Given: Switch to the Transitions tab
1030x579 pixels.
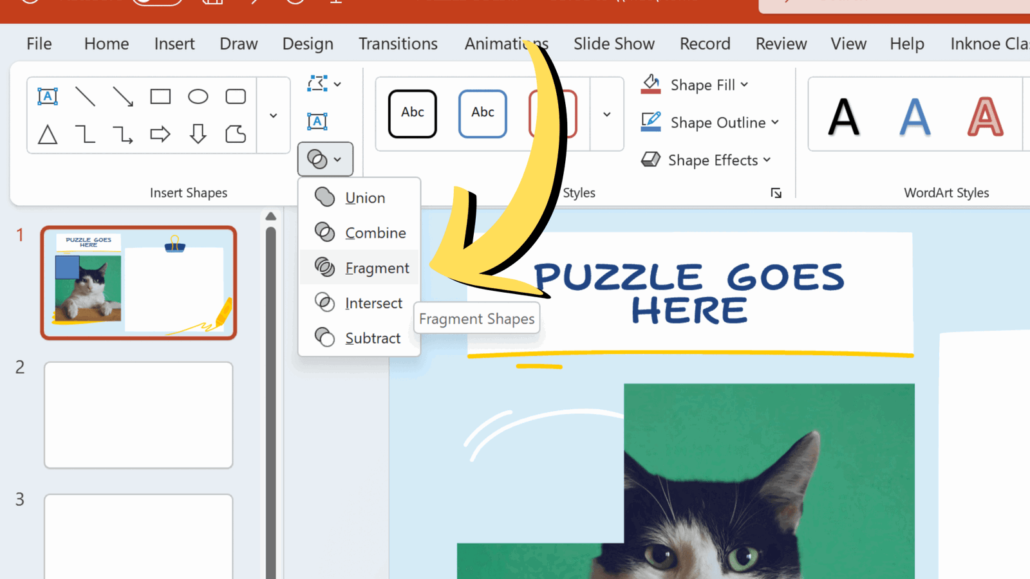Looking at the screenshot, I should tap(398, 43).
